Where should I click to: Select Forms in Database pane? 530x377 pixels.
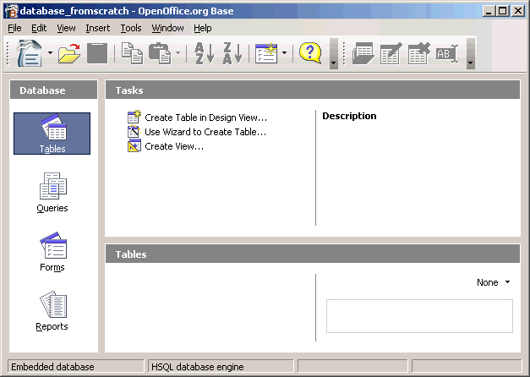[52, 252]
